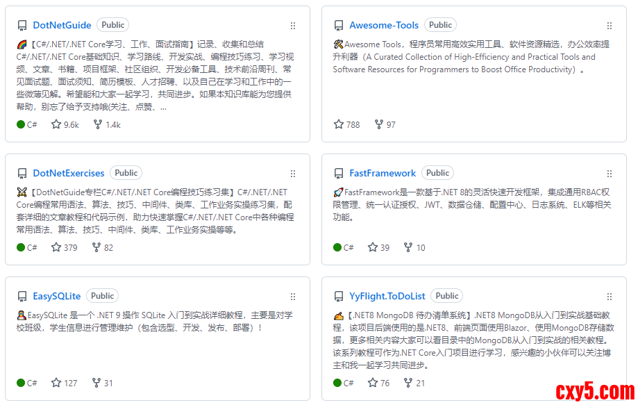View DotNetGuide forks fork icon

click(x=98, y=124)
